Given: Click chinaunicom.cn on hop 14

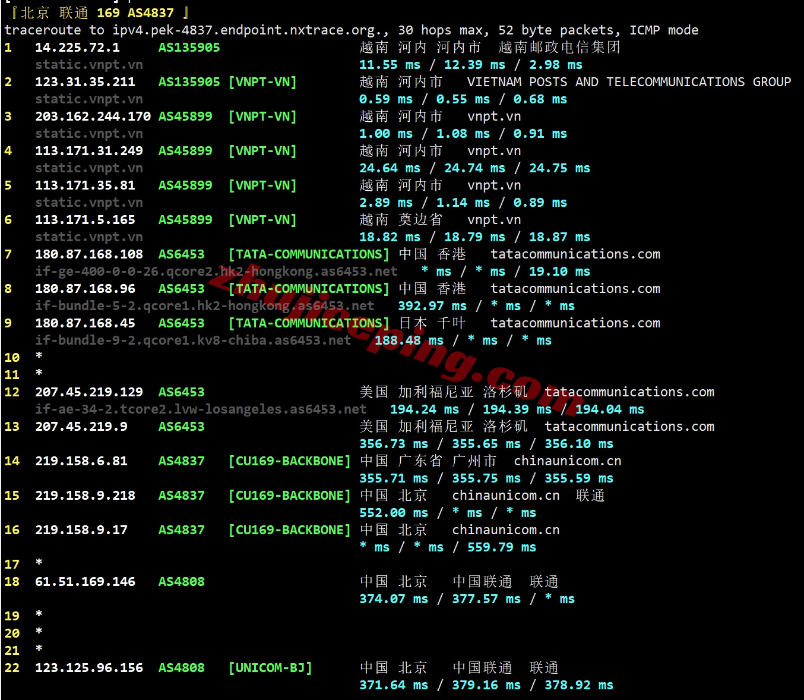Looking at the screenshot, I should [x=567, y=461].
